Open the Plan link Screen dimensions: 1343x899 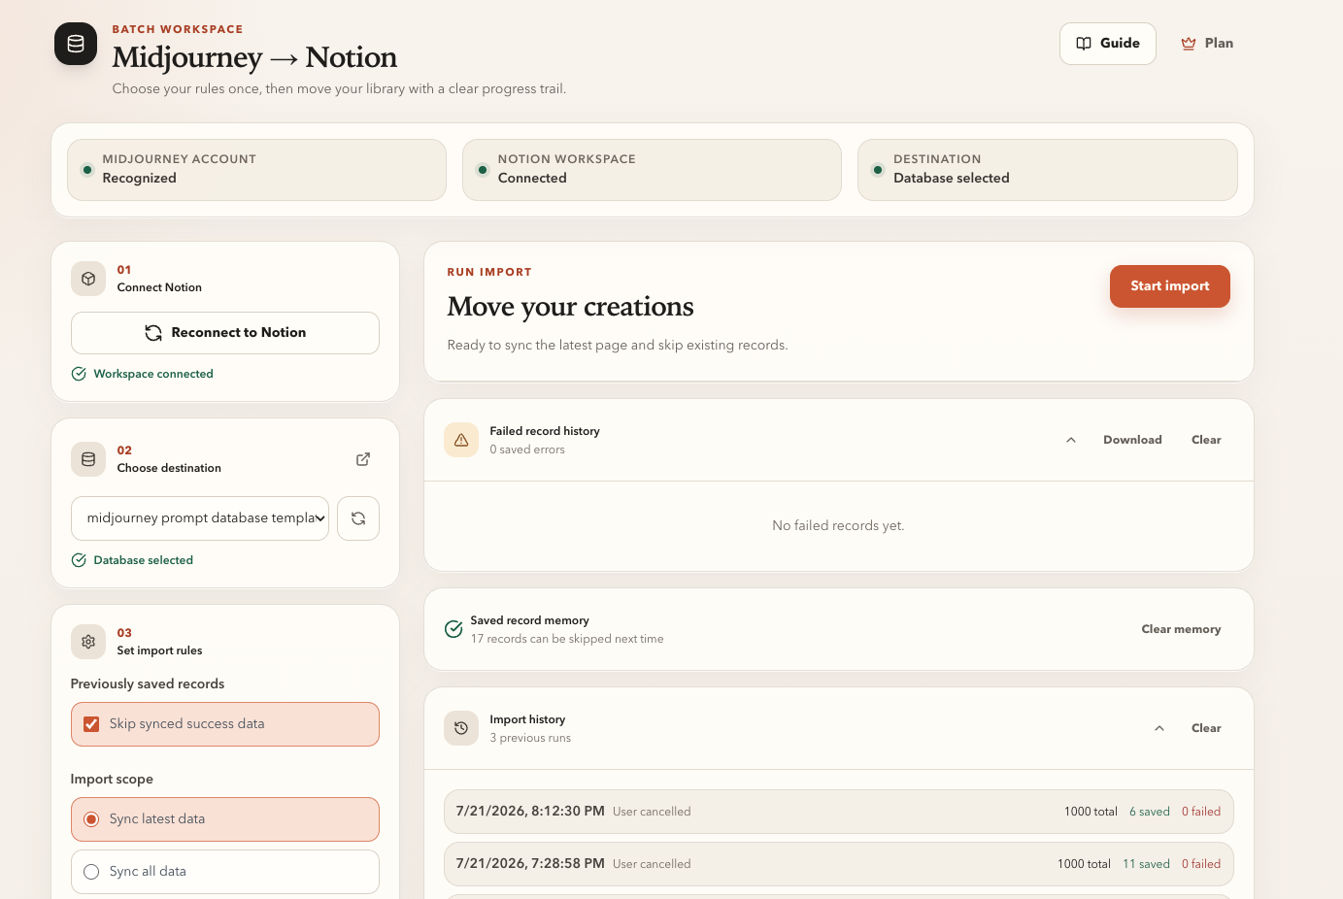pos(1207,44)
